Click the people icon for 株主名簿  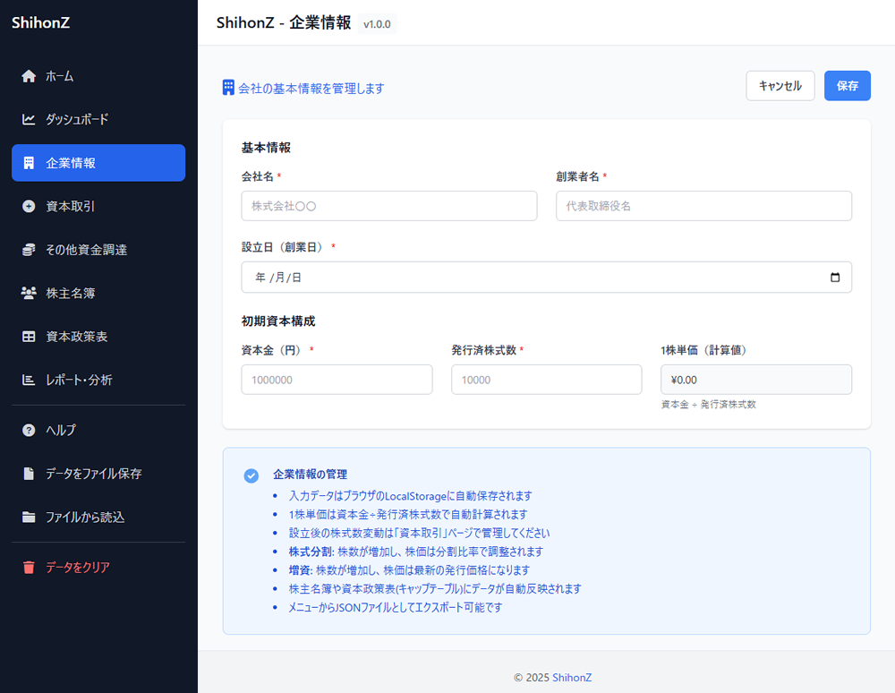[29, 293]
